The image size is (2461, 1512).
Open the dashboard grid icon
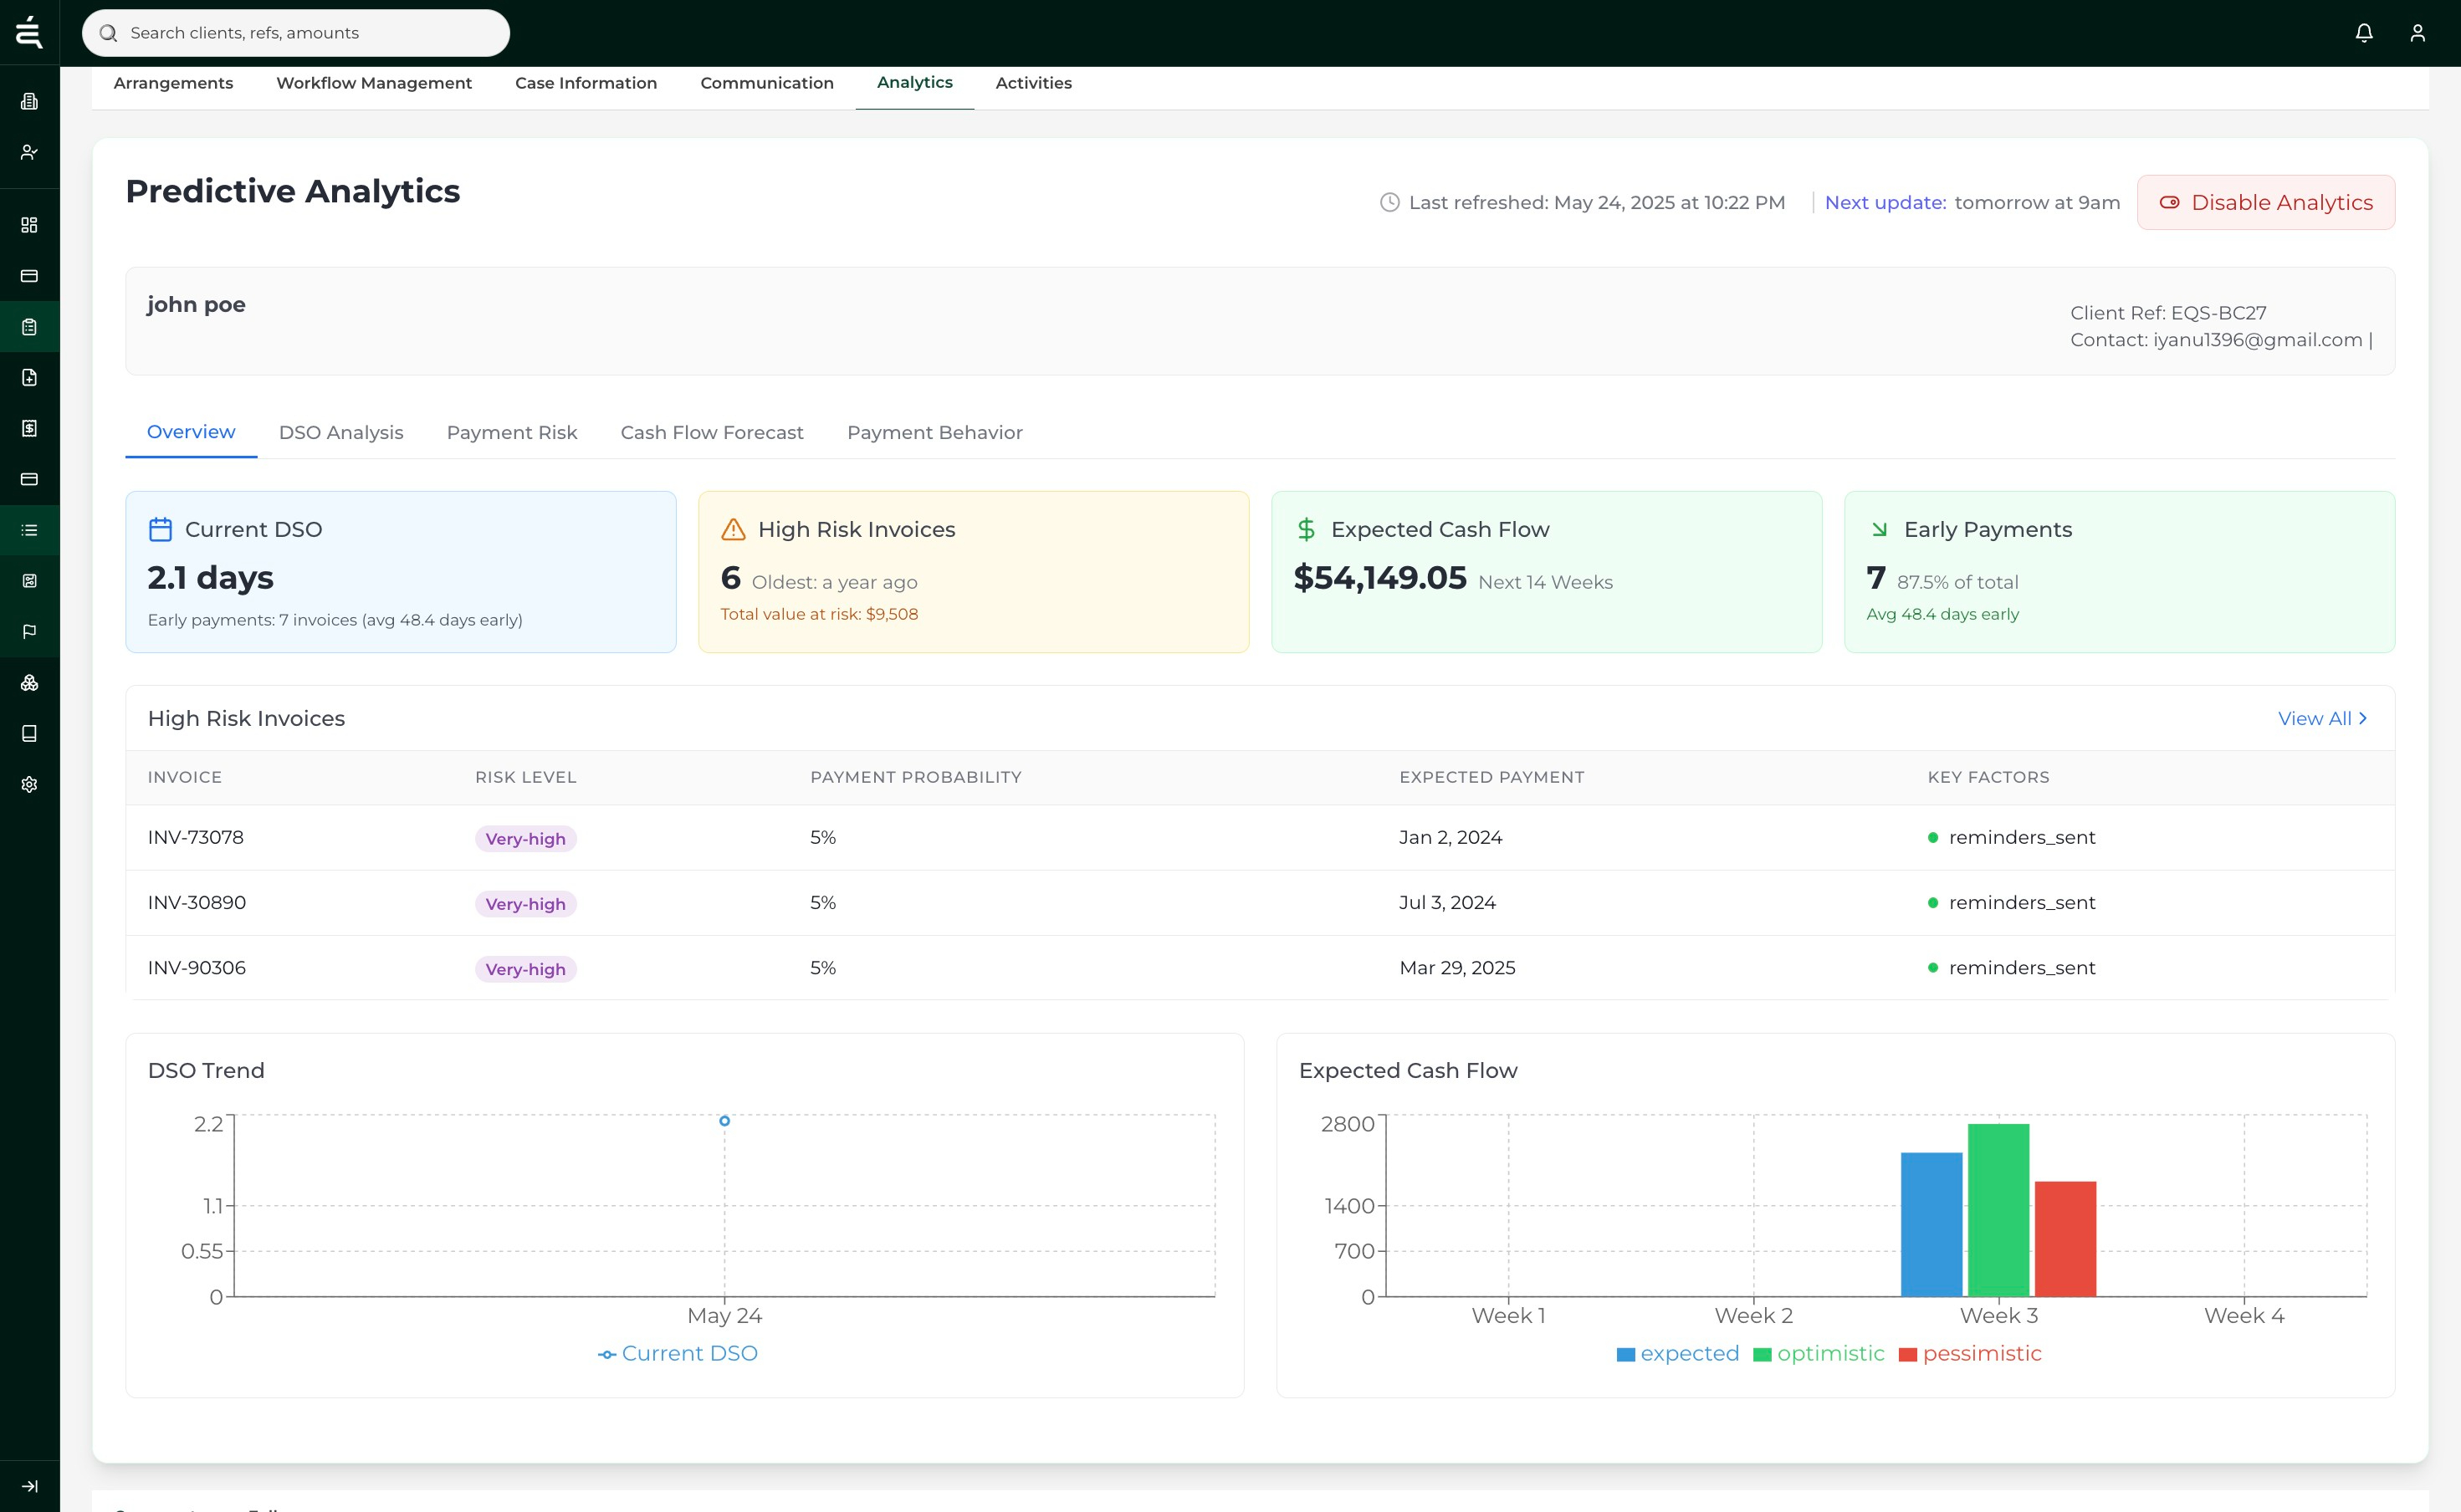[29, 225]
